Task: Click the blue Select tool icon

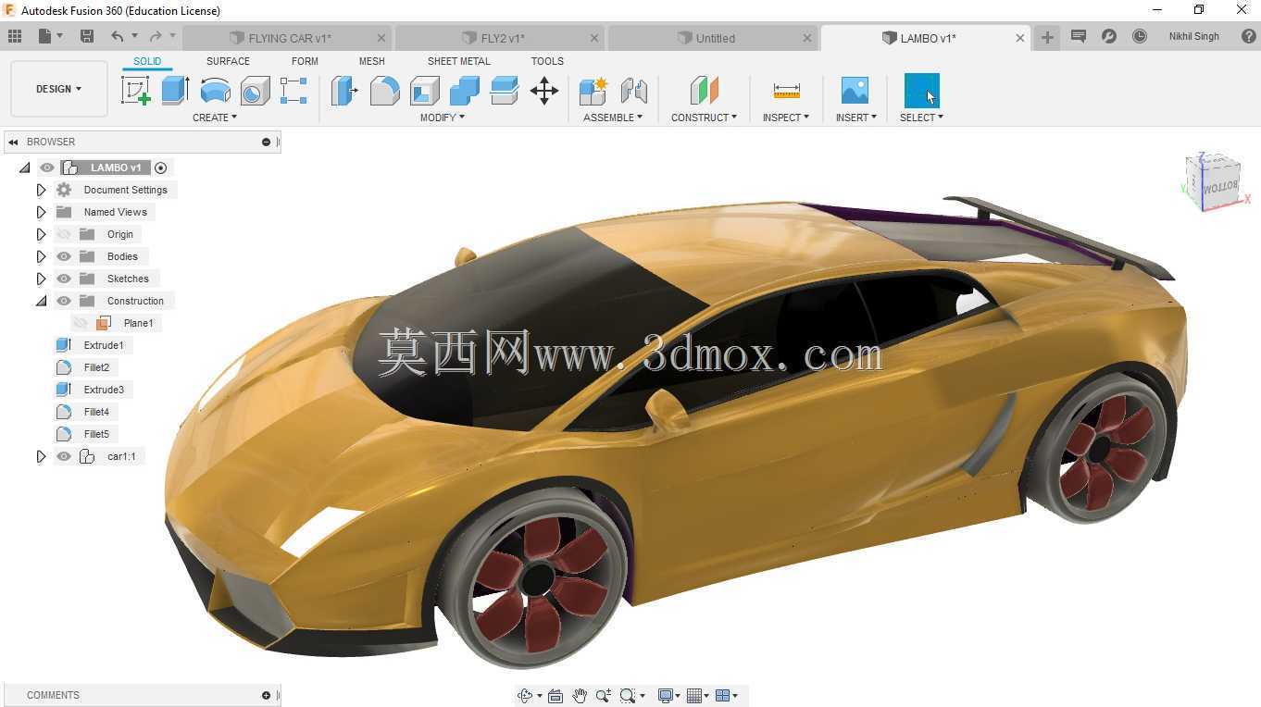Action: click(921, 91)
